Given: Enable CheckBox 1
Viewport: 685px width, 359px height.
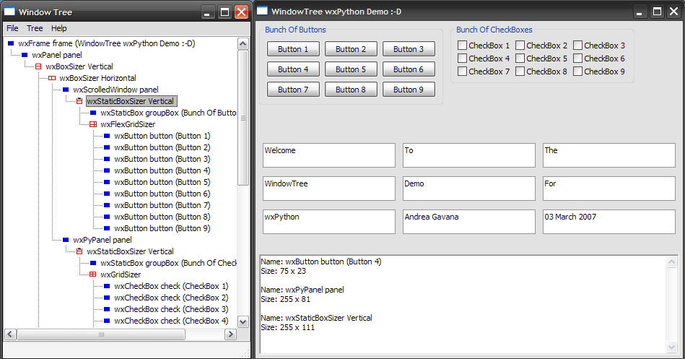Looking at the screenshot, I should 462,46.
